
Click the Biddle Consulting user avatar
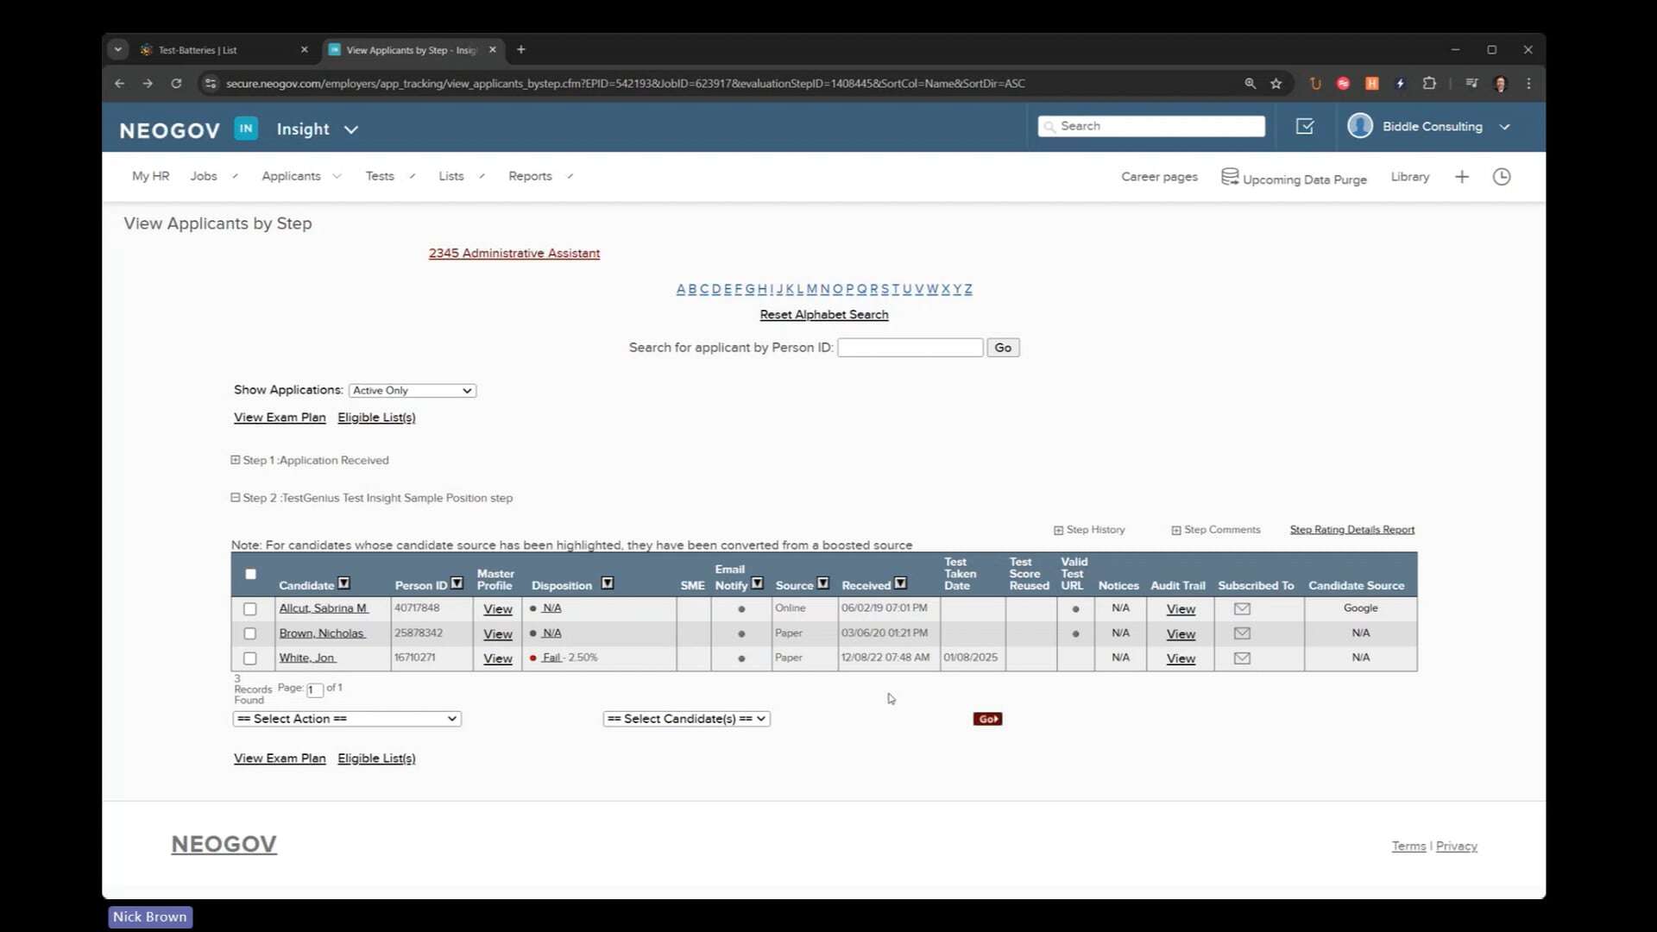1360,126
